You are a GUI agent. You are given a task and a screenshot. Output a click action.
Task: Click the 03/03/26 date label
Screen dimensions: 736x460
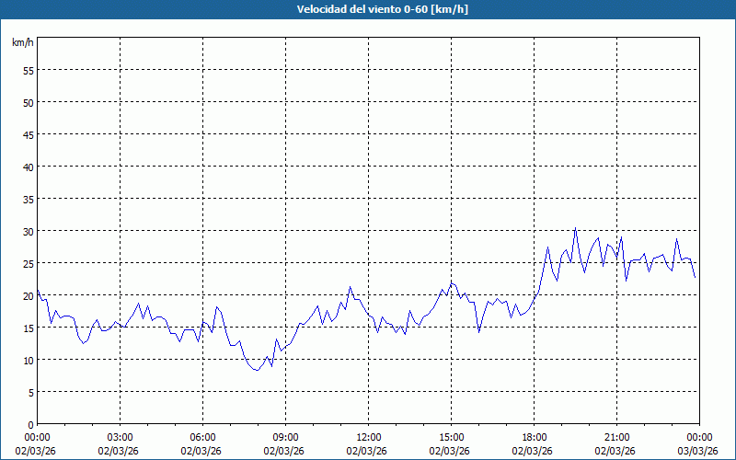click(x=697, y=451)
